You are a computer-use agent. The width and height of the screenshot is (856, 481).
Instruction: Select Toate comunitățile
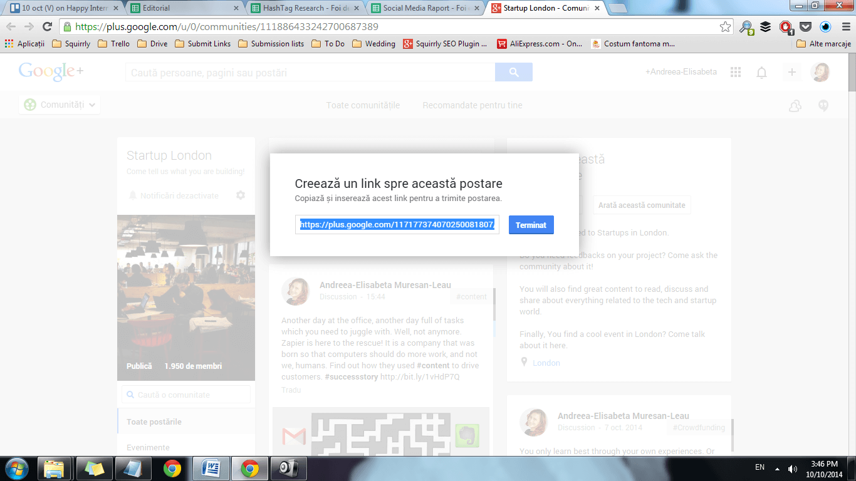coord(363,105)
